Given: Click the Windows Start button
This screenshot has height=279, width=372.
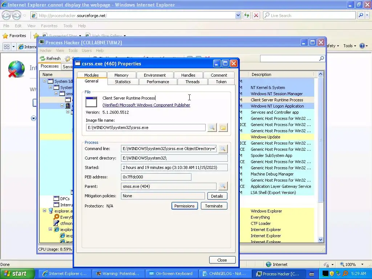Looking at the screenshot, I should (x=17, y=274).
